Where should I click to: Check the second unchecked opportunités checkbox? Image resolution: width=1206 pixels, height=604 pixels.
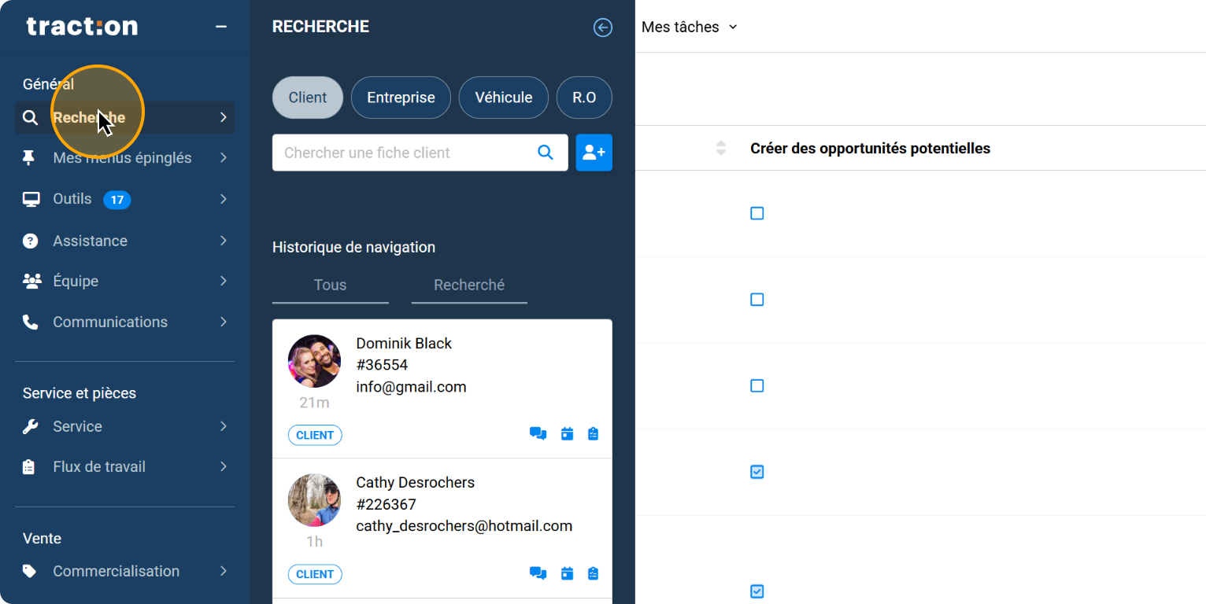click(757, 300)
